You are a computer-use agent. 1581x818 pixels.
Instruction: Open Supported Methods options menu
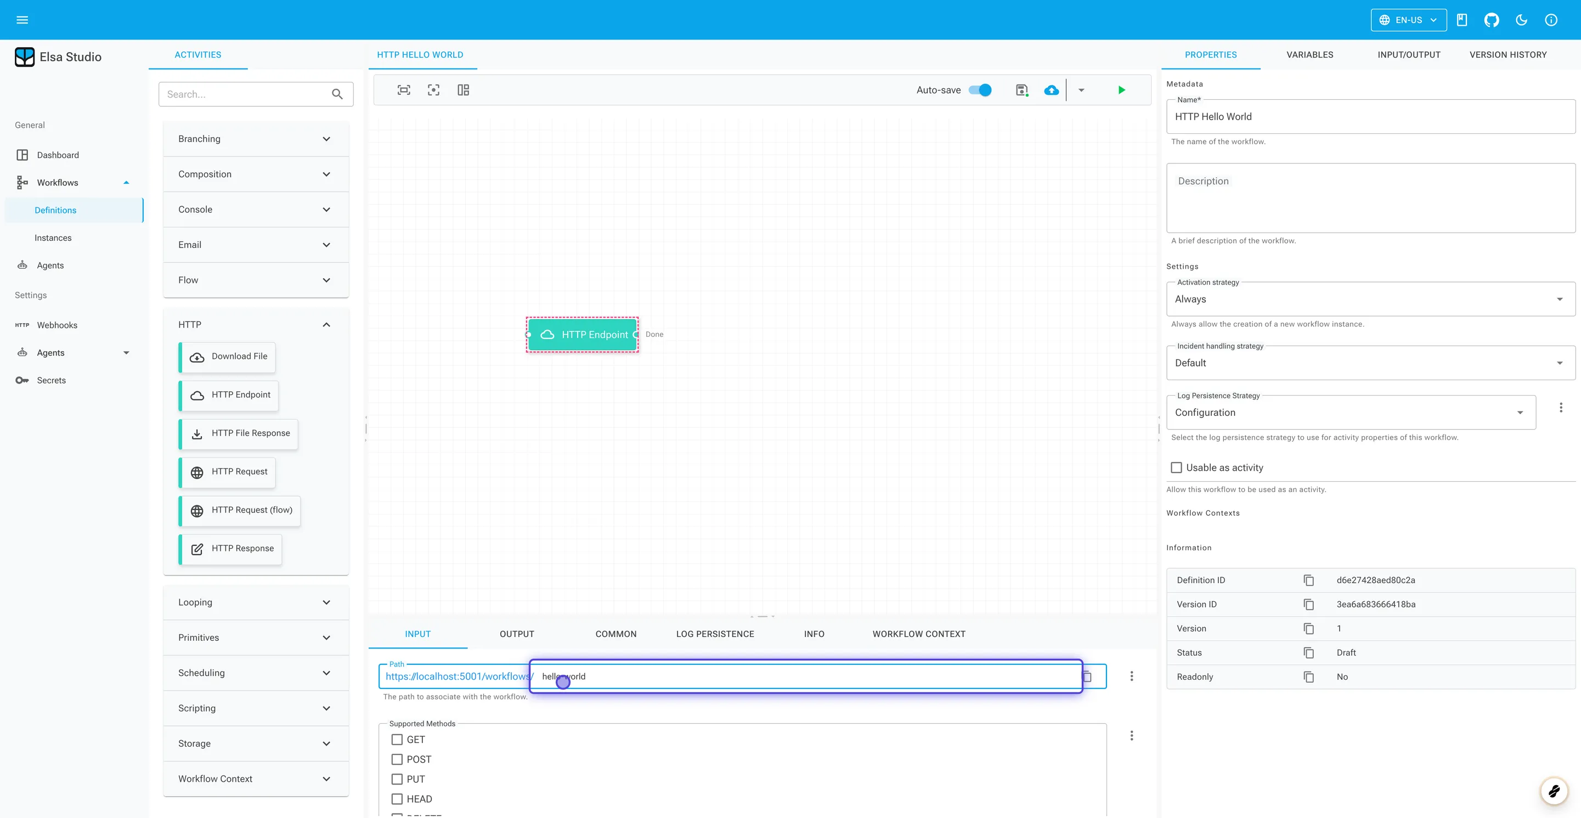tap(1132, 736)
